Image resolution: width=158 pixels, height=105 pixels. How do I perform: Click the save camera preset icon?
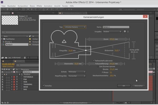tap(125, 31)
